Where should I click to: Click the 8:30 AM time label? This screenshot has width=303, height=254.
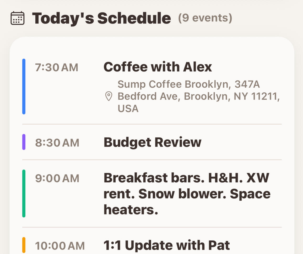tap(57, 143)
